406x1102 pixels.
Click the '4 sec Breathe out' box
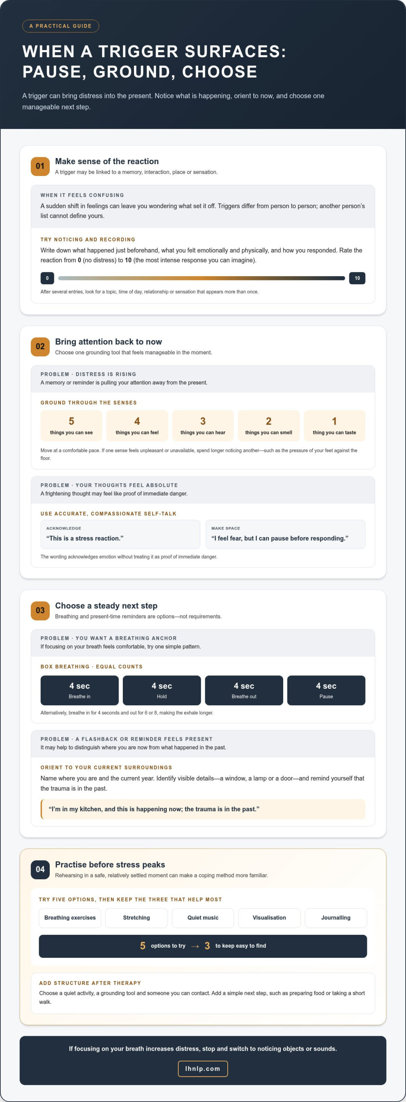coord(244,690)
